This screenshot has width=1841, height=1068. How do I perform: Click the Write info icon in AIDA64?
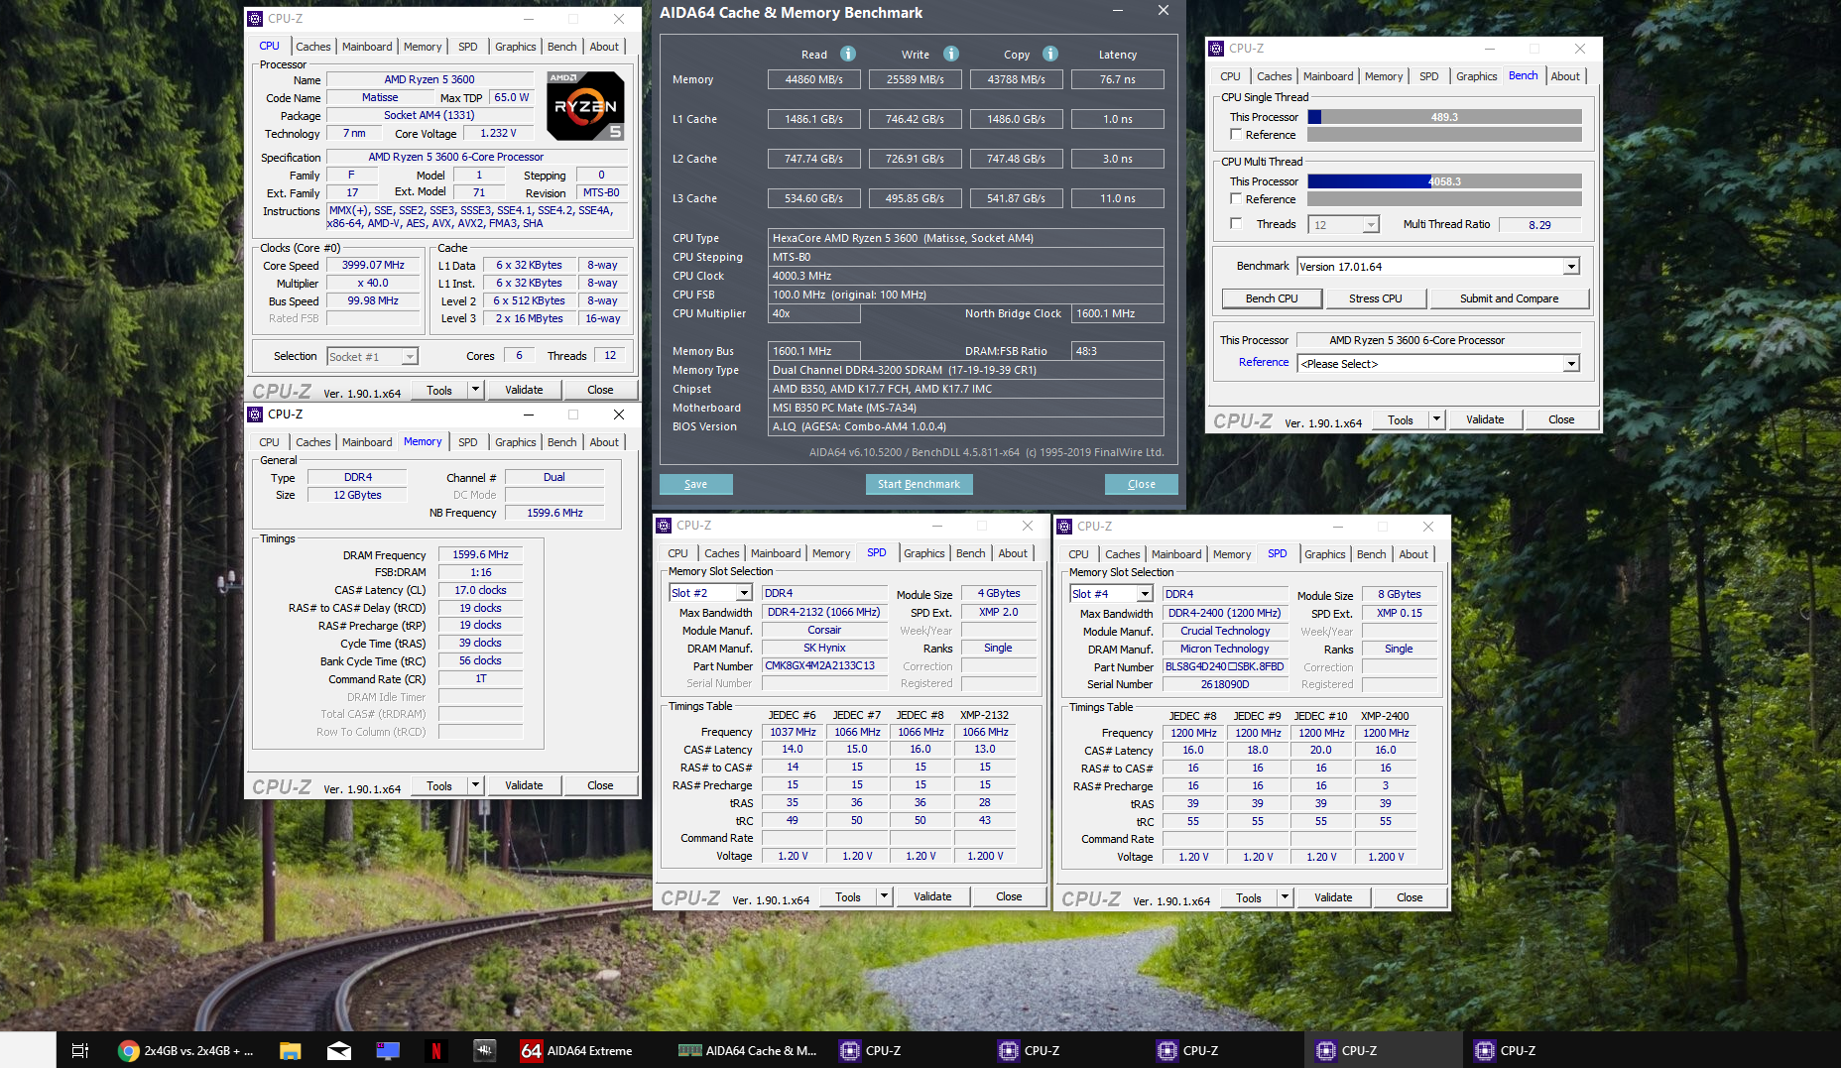(951, 54)
